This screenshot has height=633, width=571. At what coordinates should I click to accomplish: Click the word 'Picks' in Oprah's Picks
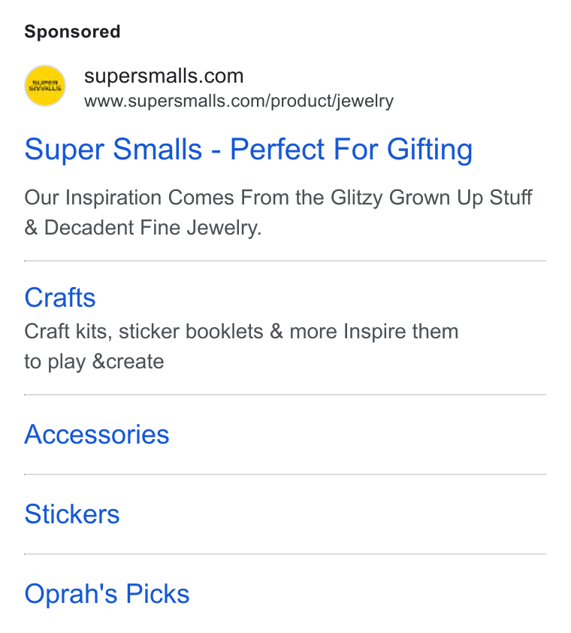pos(157,594)
